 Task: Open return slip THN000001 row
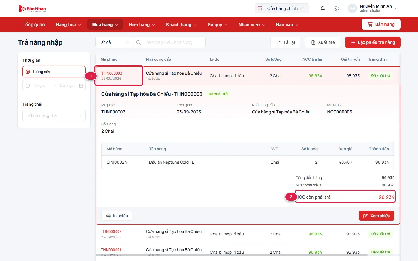coord(248,252)
